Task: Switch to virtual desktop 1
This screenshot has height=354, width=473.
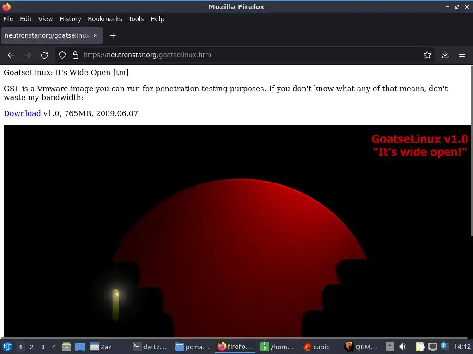Action: tap(20, 347)
